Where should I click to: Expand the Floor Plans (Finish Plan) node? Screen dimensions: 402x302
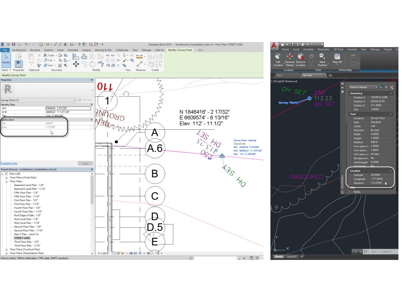coord(6,178)
